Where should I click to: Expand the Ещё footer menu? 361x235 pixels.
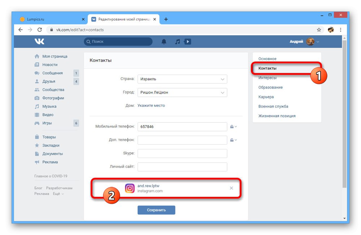(x=58, y=194)
